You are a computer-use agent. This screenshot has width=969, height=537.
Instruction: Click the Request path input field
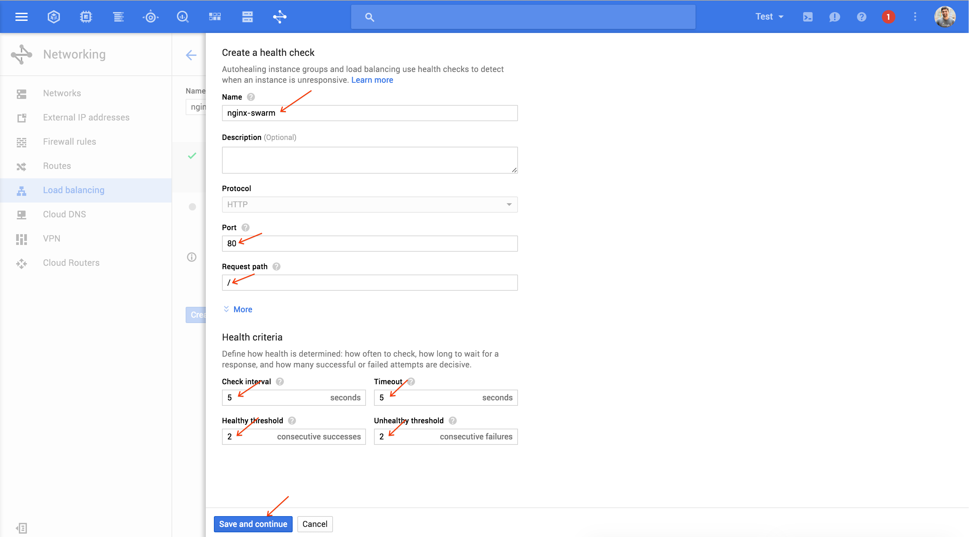pos(369,283)
